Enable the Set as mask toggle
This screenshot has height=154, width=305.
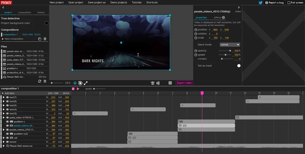coord(239,66)
